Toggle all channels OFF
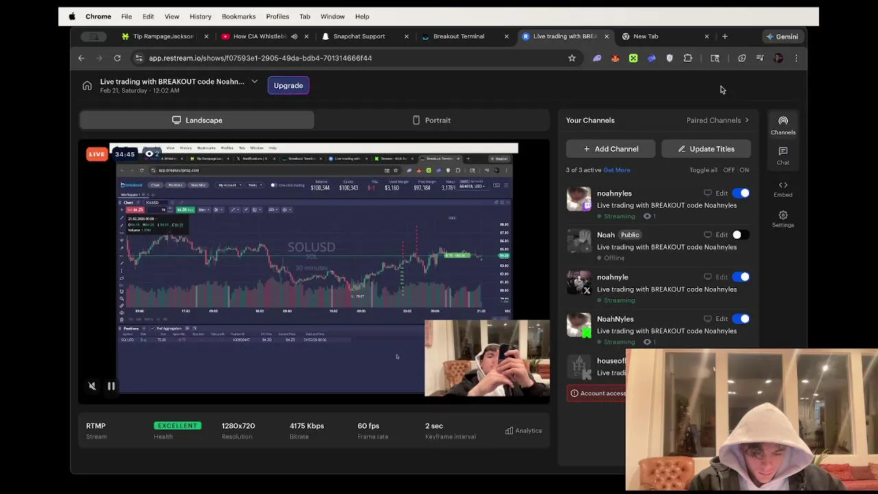The image size is (878, 494). pyautogui.click(x=728, y=170)
